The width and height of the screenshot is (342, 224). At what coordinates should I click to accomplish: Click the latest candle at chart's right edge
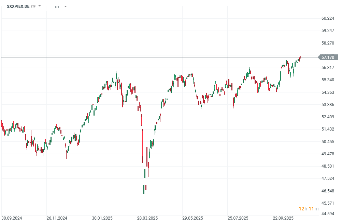[300, 57]
